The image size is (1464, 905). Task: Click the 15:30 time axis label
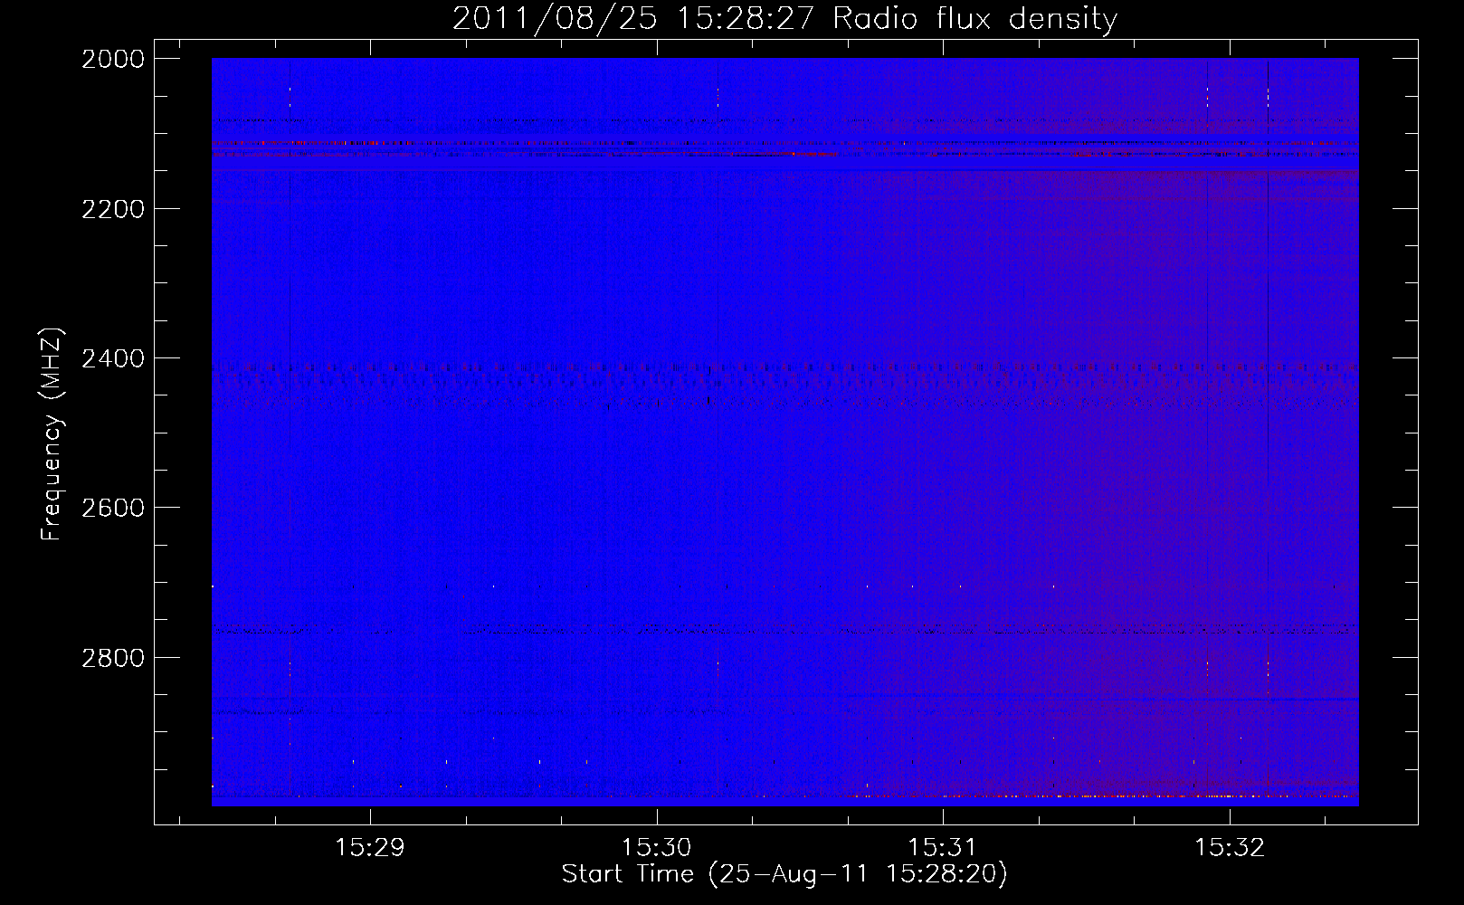point(656,848)
